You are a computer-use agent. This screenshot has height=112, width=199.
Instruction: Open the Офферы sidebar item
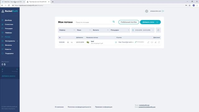pos(8,33)
